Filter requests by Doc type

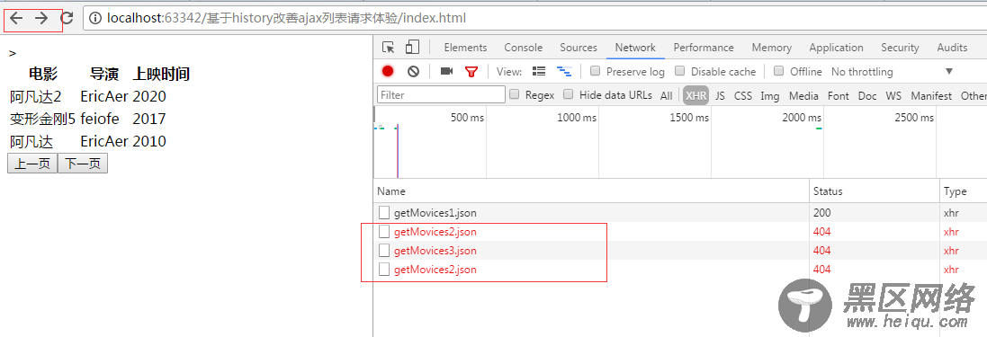click(x=867, y=95)
